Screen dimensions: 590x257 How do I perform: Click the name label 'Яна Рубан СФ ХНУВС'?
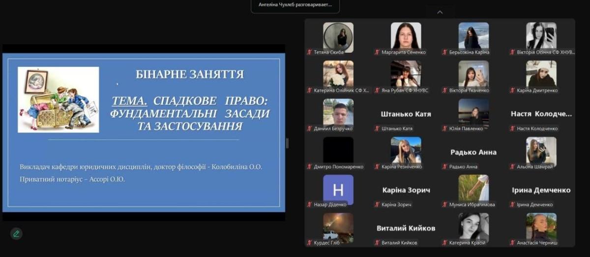[x=406, y=91]
